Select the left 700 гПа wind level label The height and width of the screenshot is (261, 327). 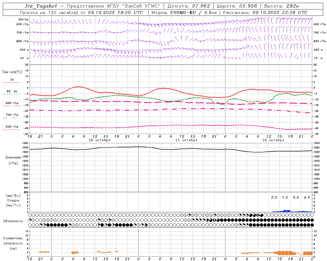[22, 33]
